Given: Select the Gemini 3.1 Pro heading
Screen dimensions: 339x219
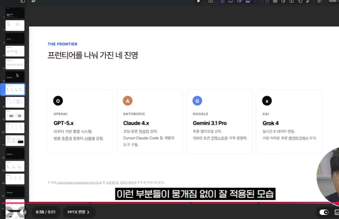Looking at the screenshot, I should (210, 123).
